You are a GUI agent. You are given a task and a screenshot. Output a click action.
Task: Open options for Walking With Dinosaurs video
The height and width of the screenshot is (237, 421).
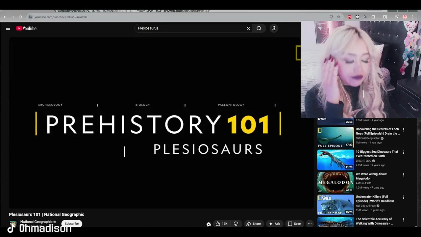pyautogui.click(x=404, y=220)
